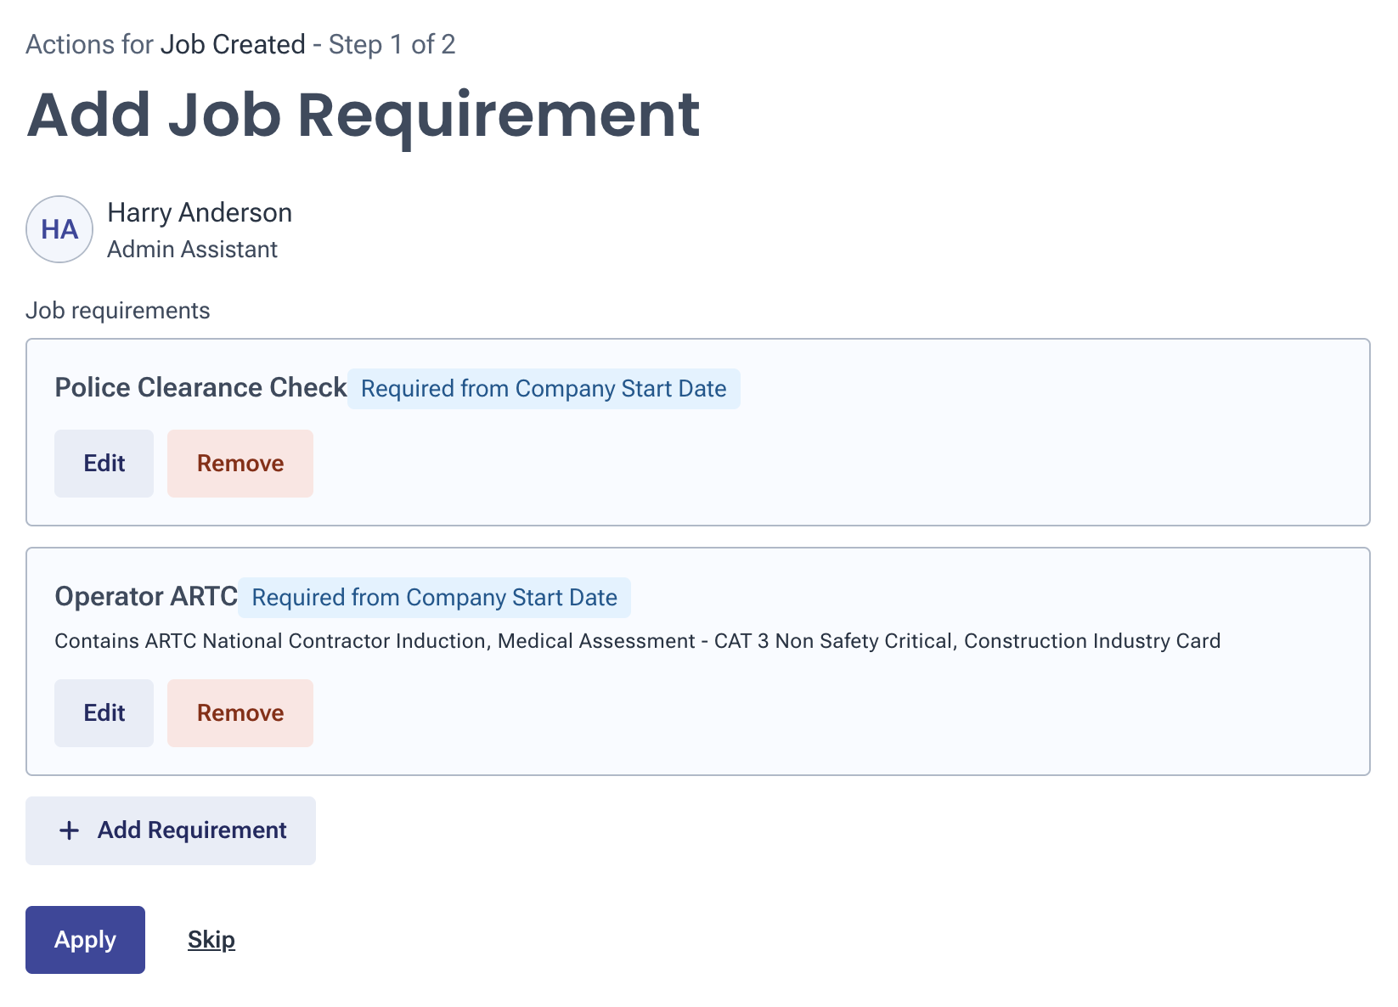Screen dimensions: 1398x1007
Task: Select the 'Required from Company Start Date' badge on Operator ARTC
Action: pyautogui.click(x=435, y=597)
